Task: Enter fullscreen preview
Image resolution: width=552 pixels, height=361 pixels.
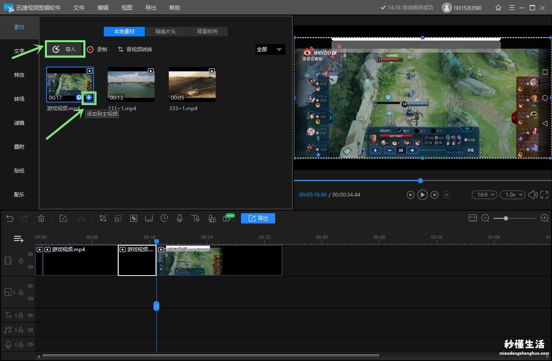Action: pyautogui.click(x=544, y=195)
